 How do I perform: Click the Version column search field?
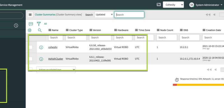click(x=100, y=37)
